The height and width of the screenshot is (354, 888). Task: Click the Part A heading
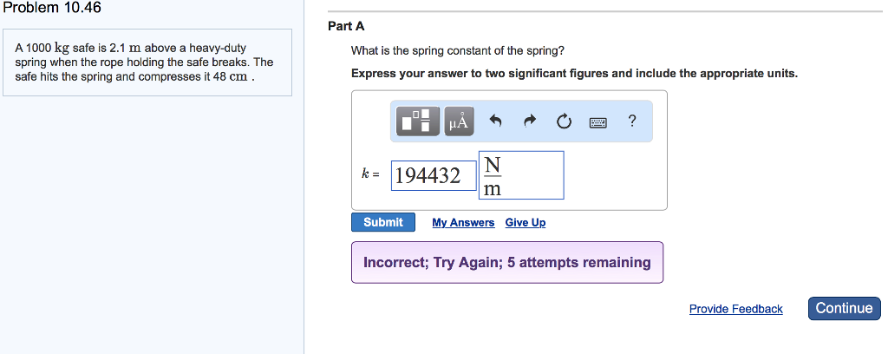340,26
